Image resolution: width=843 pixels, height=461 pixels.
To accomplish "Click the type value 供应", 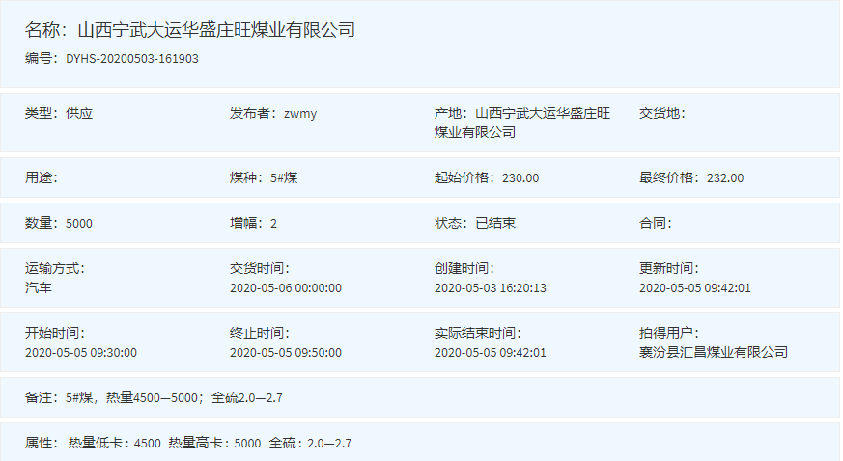I will [79, 113].
